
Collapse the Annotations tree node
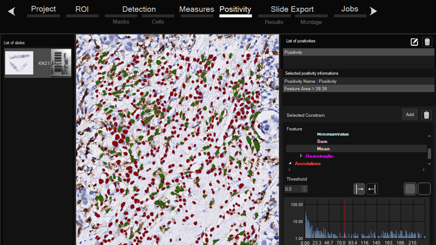point(290,163)
